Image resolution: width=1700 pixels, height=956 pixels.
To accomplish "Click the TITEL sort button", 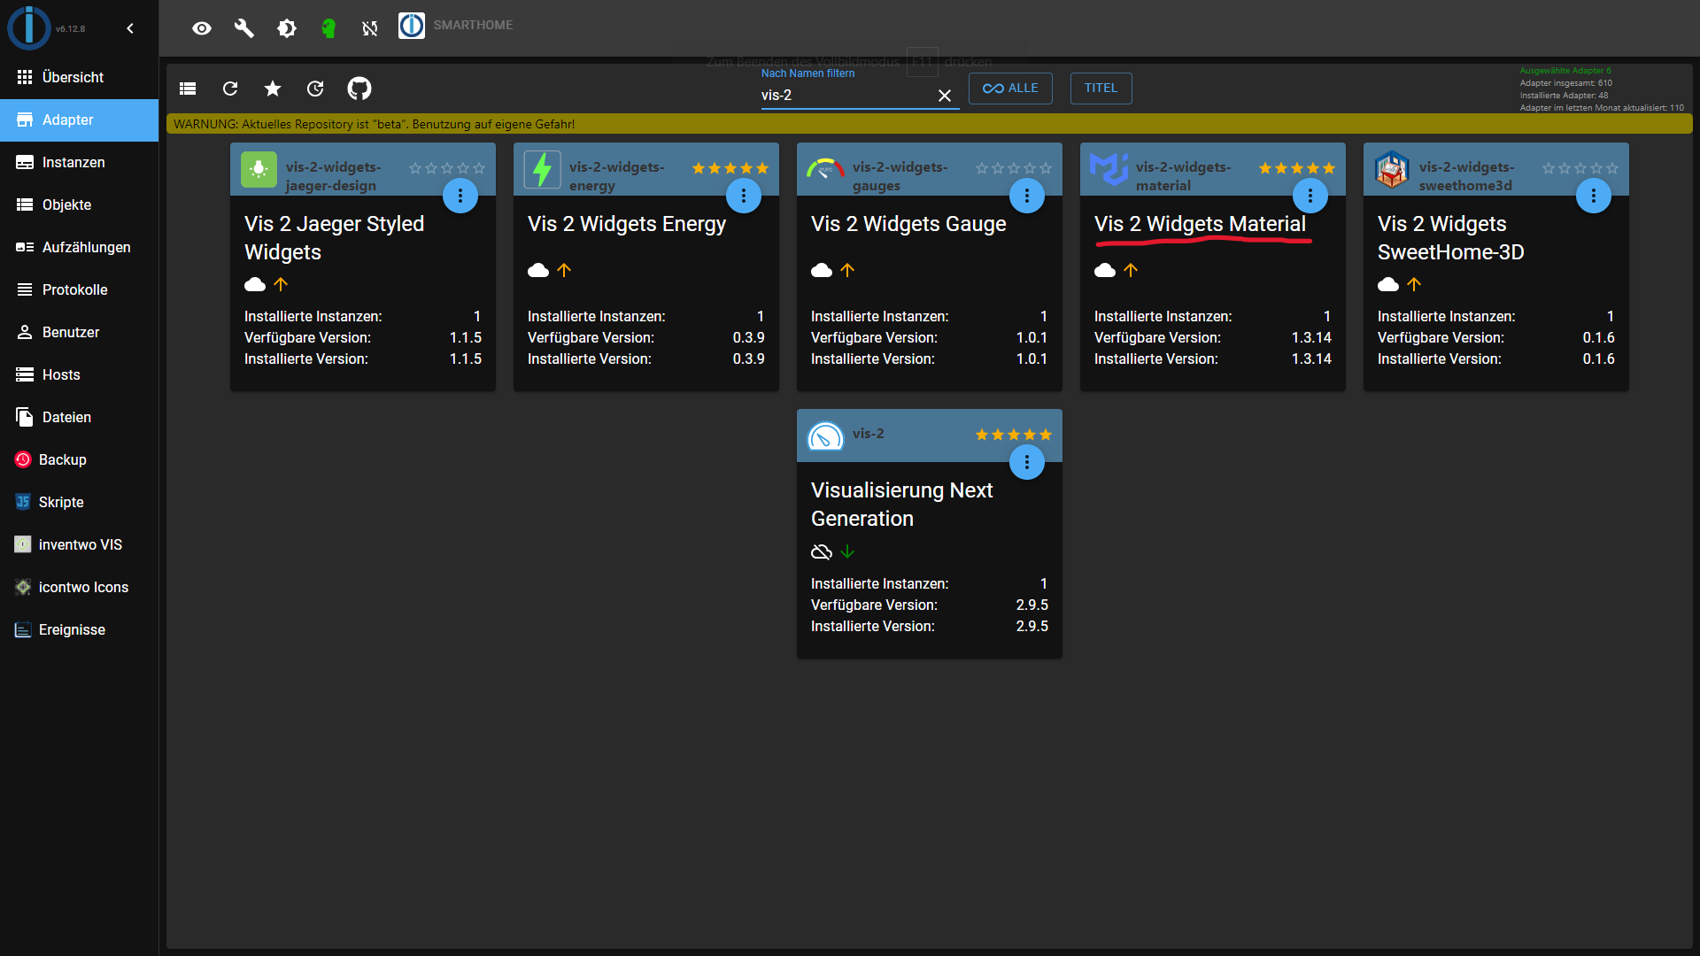I will [x=1101, y=89].
